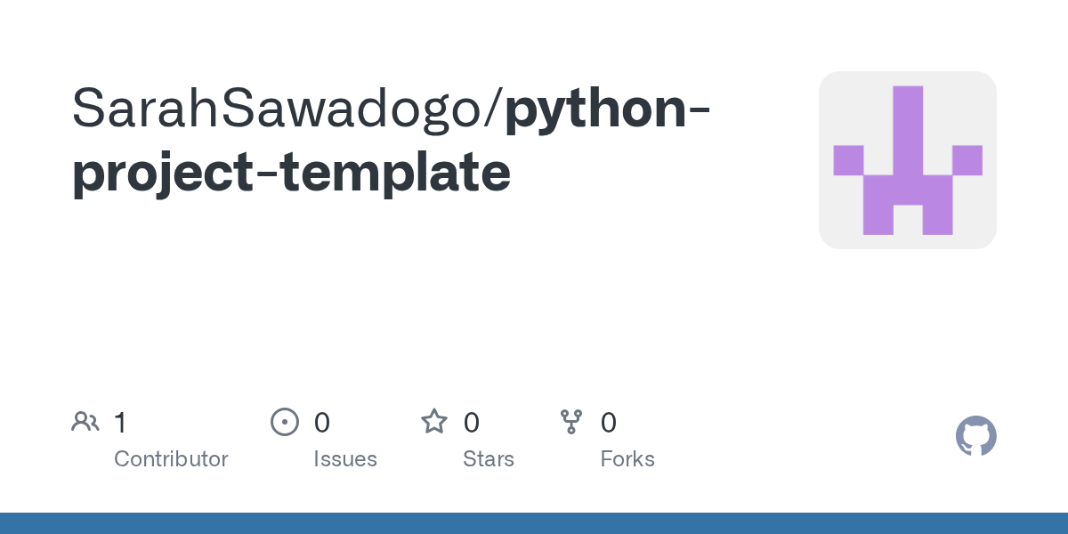
Task: Click the fork branch icon
Action: tap(570, 422)
